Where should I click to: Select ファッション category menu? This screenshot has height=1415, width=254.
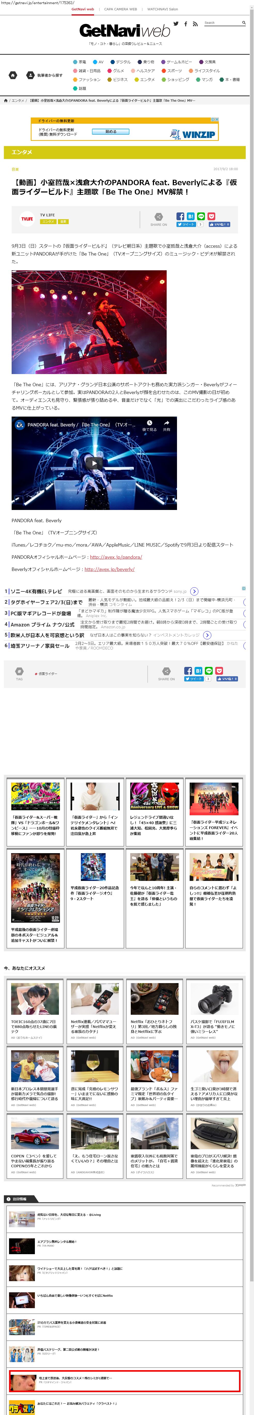click(87, 80)
